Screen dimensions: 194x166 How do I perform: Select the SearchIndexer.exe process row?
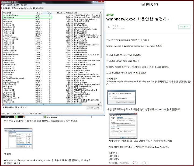[51, 37]
